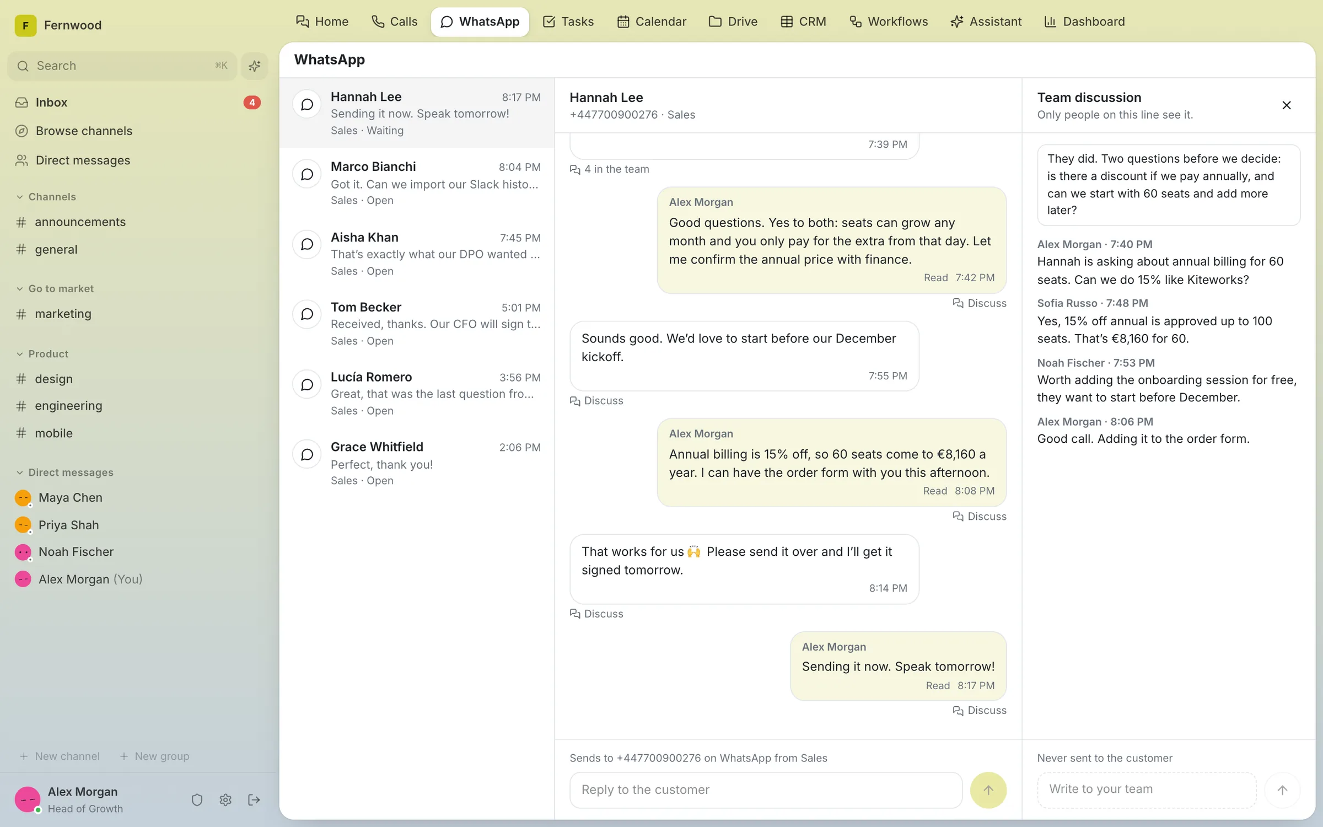Open the Dashboard tab
The image size is (1323, 827).
1084,22
